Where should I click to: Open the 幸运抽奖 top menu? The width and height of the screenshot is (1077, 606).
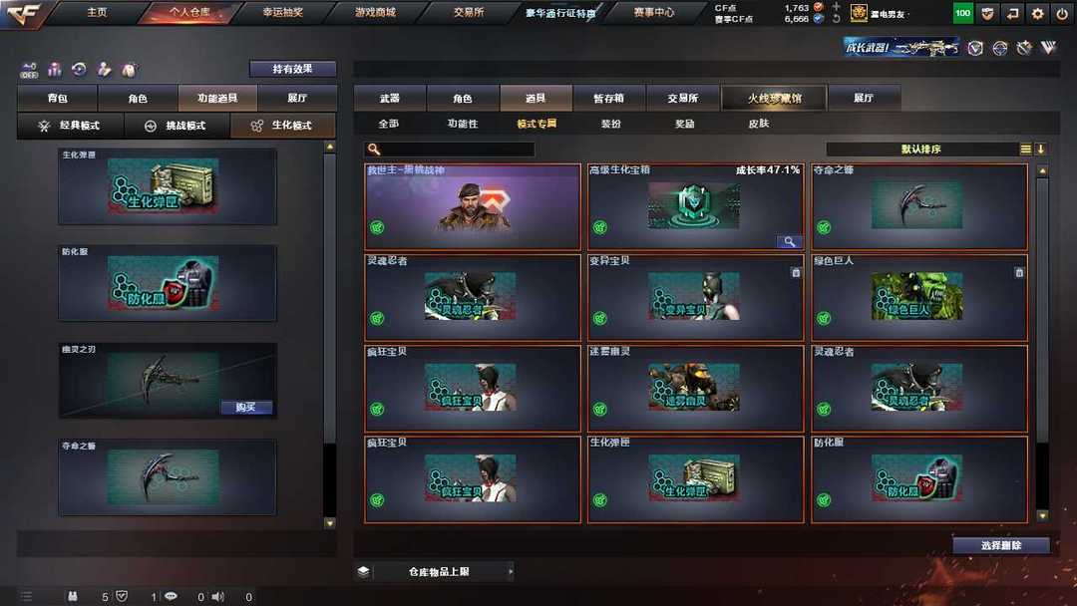[x=283, y=12]
